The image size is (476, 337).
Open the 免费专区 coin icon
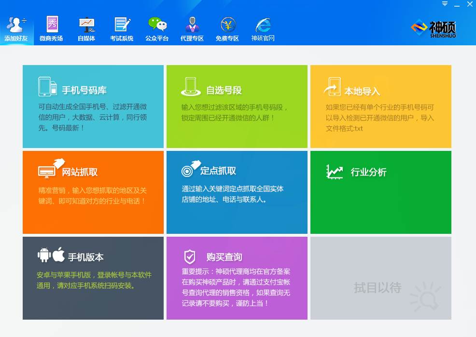pyautogui.click(x=227, y=28)
